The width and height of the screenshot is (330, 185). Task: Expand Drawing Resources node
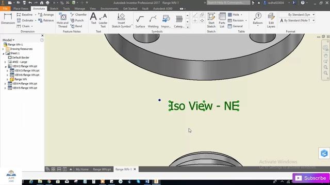(3, 49)
